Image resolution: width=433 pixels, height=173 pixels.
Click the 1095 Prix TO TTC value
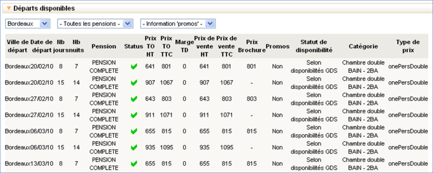167,148
